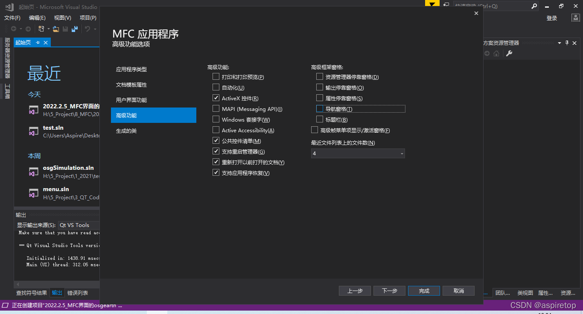
Task: Enable Windows 套接字 checkbox
Action: (216, 119)
